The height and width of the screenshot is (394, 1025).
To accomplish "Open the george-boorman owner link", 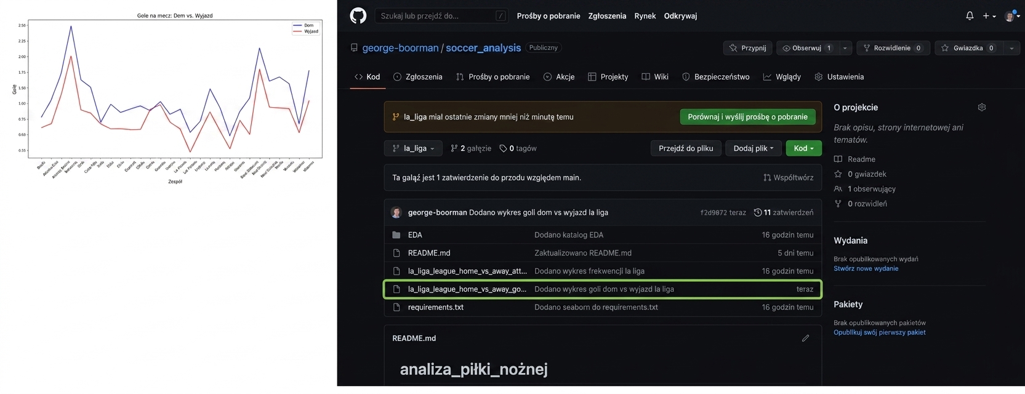I will pos(400,47).
